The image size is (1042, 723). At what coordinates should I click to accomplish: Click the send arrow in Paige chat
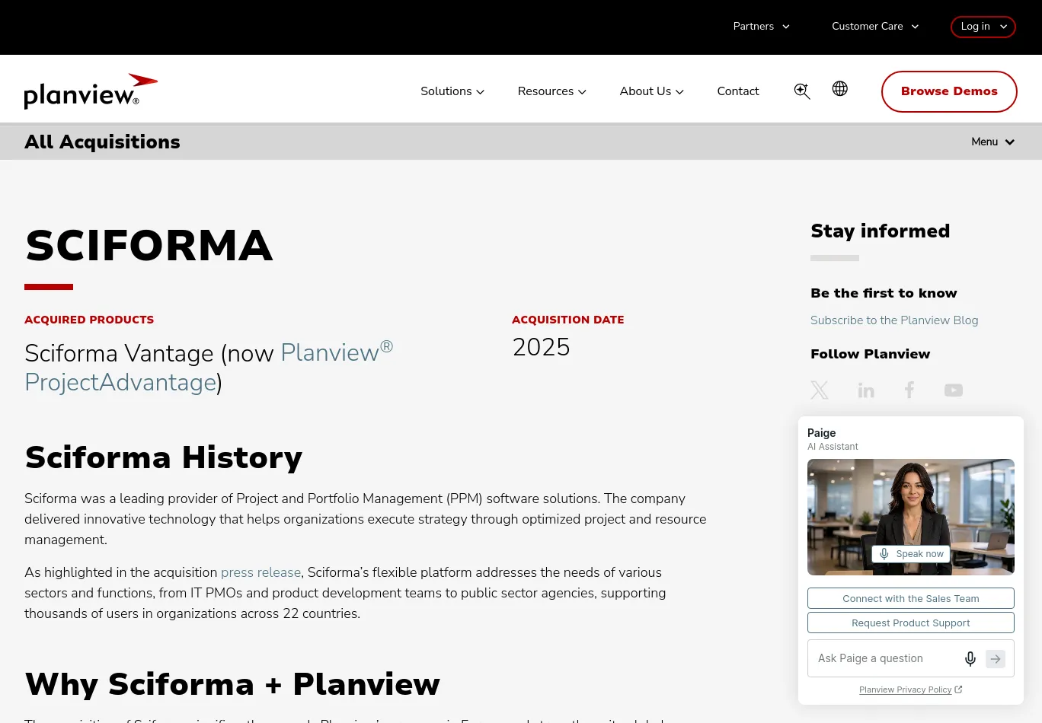(x=996, y=659)
